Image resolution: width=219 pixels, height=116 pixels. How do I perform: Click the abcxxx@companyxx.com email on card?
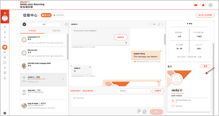click(183, 101)
